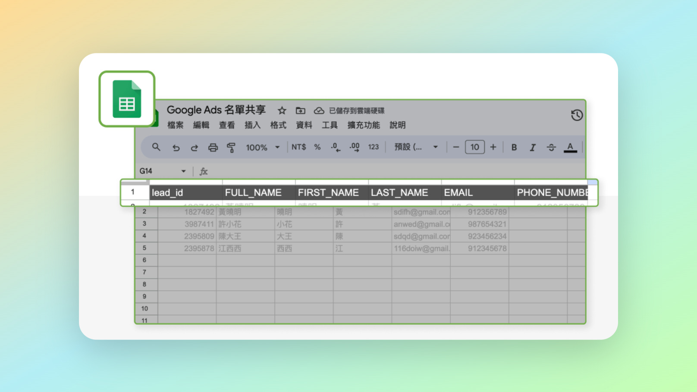
Task: Click the document title Google Ads 名單共享
Action: (x=216, y=110)
